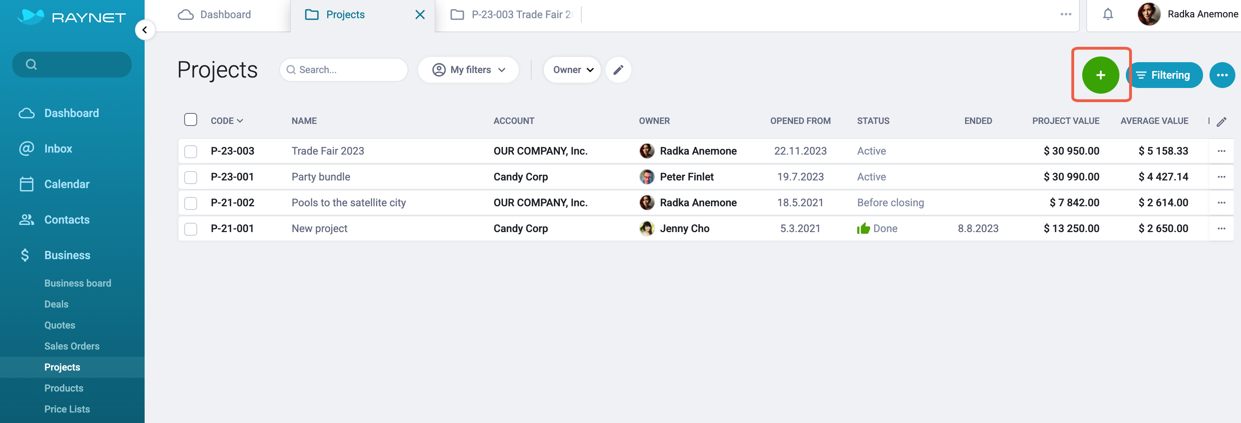The height and width of the screenshot is (423, 1241).
Task: Select the Party bundle row checkbox
Action: (191, 178)
